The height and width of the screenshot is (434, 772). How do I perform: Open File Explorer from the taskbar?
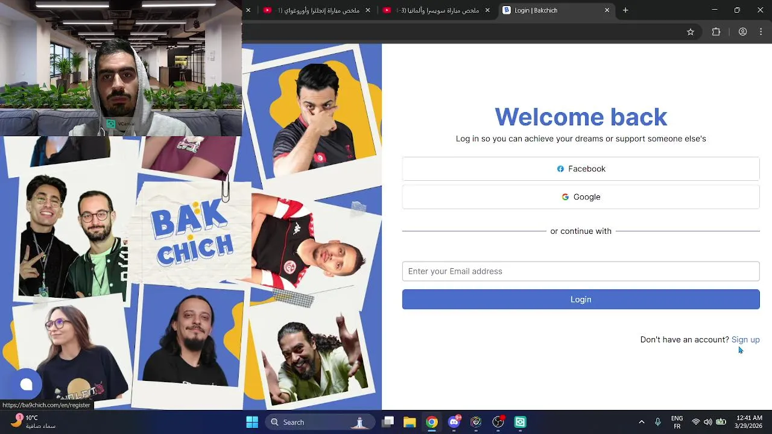(410, 422)
